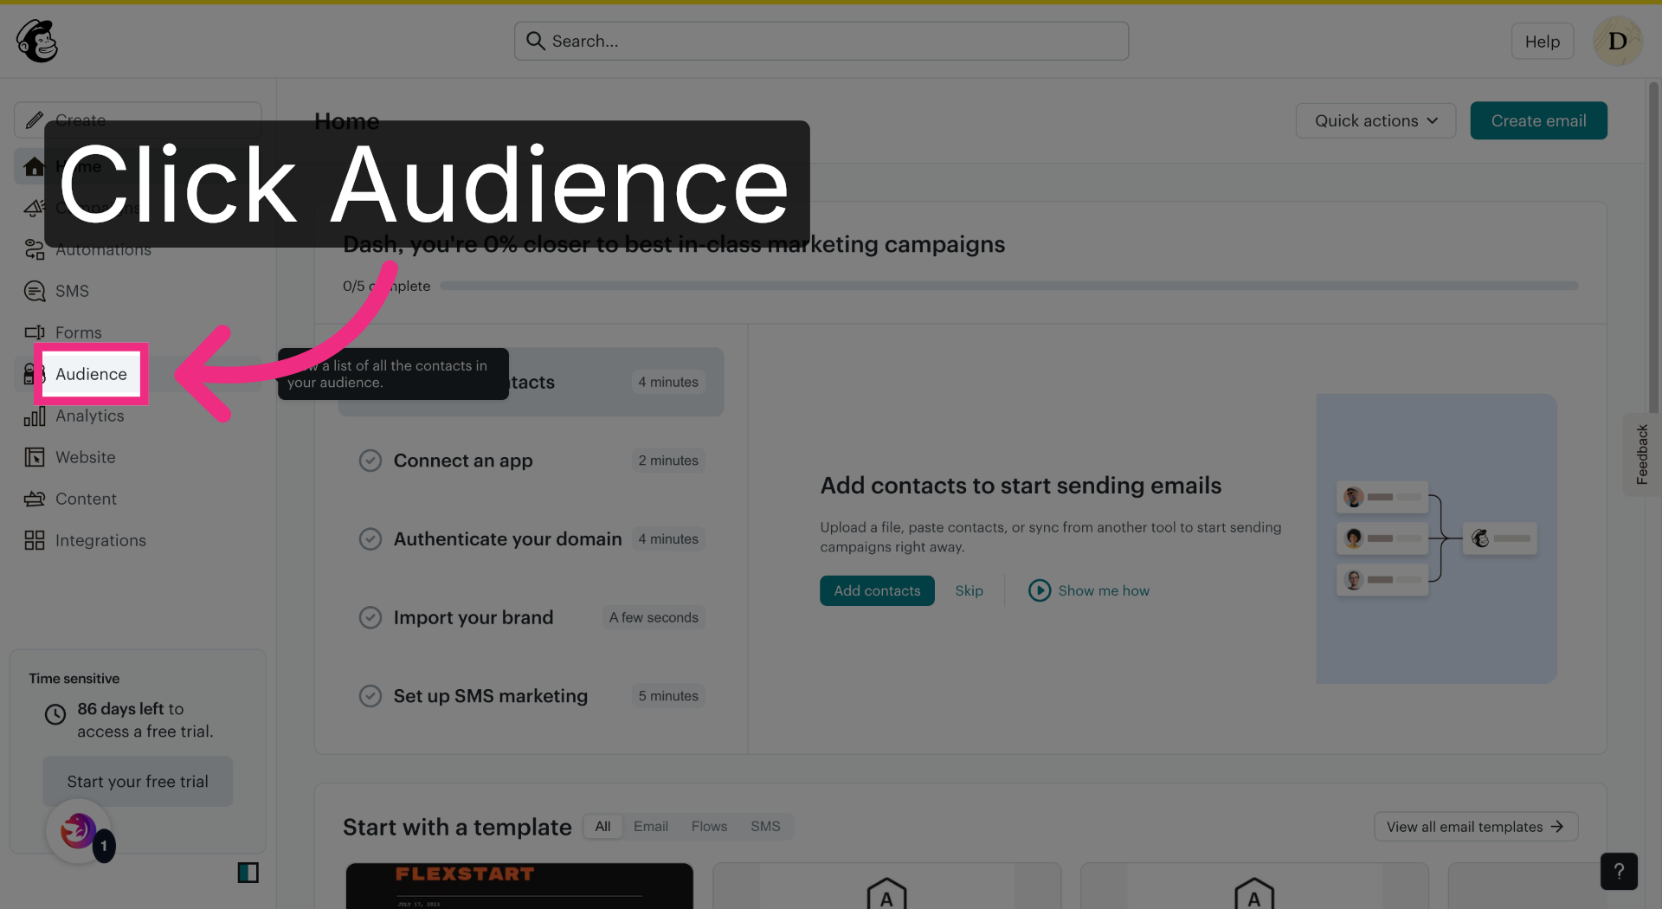This screenshot has height=909, width=1662.
Task: Click the clock icon in Time sensitive
Action: point(55,714)
